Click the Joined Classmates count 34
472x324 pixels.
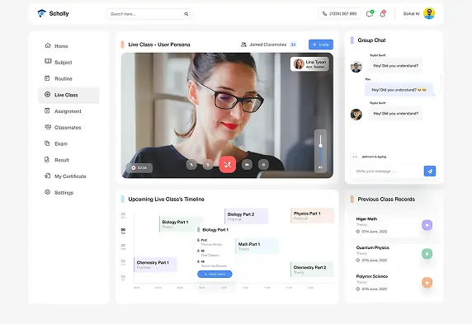(293, 45)
